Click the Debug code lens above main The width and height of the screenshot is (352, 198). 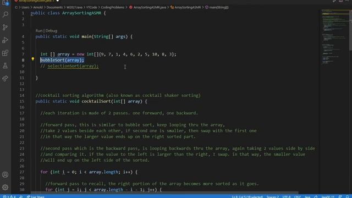(51, 31)
